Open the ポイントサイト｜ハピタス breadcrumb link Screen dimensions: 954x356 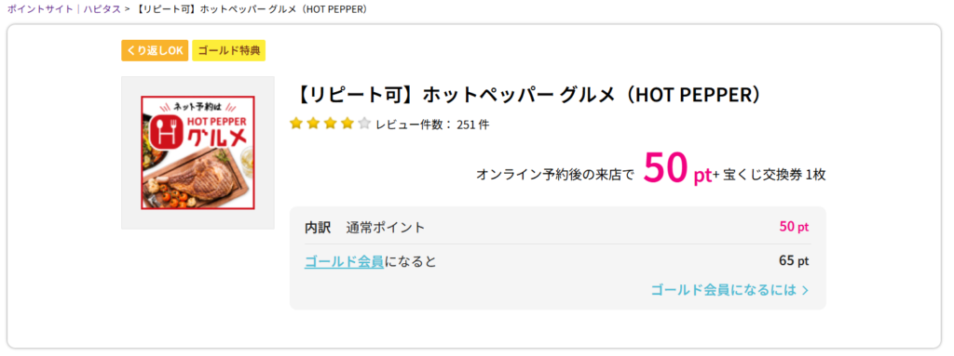click(x=64, y=9)
